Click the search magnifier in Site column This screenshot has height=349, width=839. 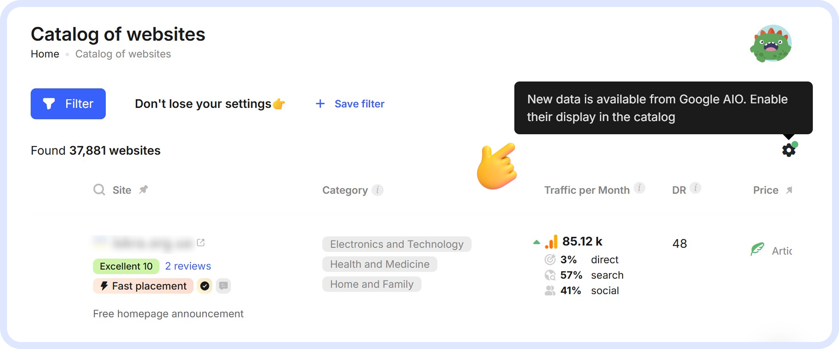click(99, 190)
